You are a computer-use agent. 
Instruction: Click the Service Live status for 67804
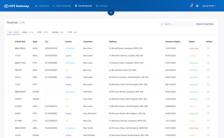(x=193, y=114)
